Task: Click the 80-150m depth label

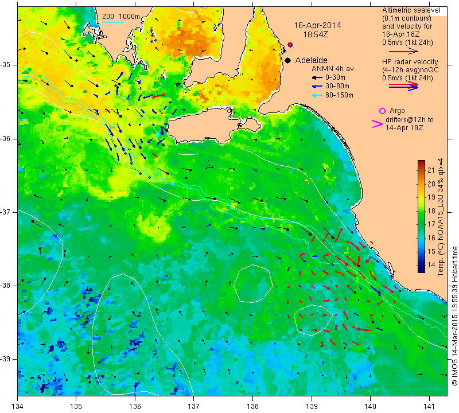Action: pyautogui.click(x=339, y=95)
